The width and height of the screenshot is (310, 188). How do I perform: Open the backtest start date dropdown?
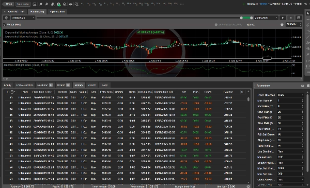click(x=23, y=18)
